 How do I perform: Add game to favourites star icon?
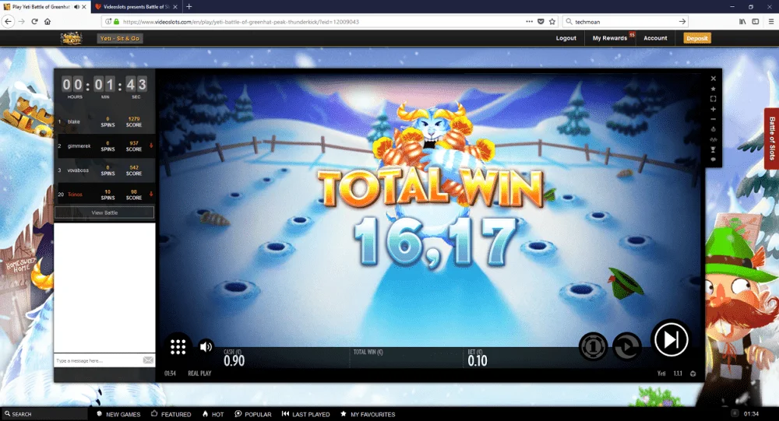pyautogui.click(x=713, y=89)
